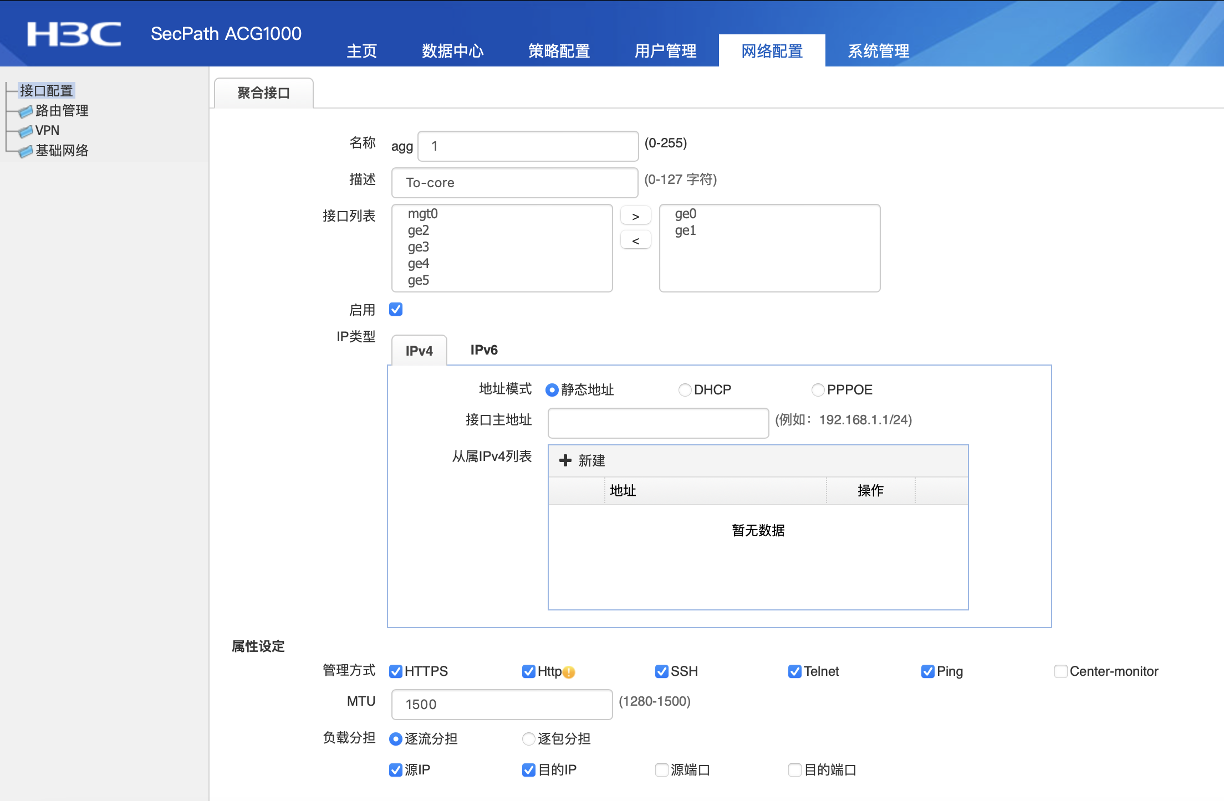Select ge3 in the interface list
Image resolution: width=1224 pixels, height=801 pixels.
pos(419,247)
